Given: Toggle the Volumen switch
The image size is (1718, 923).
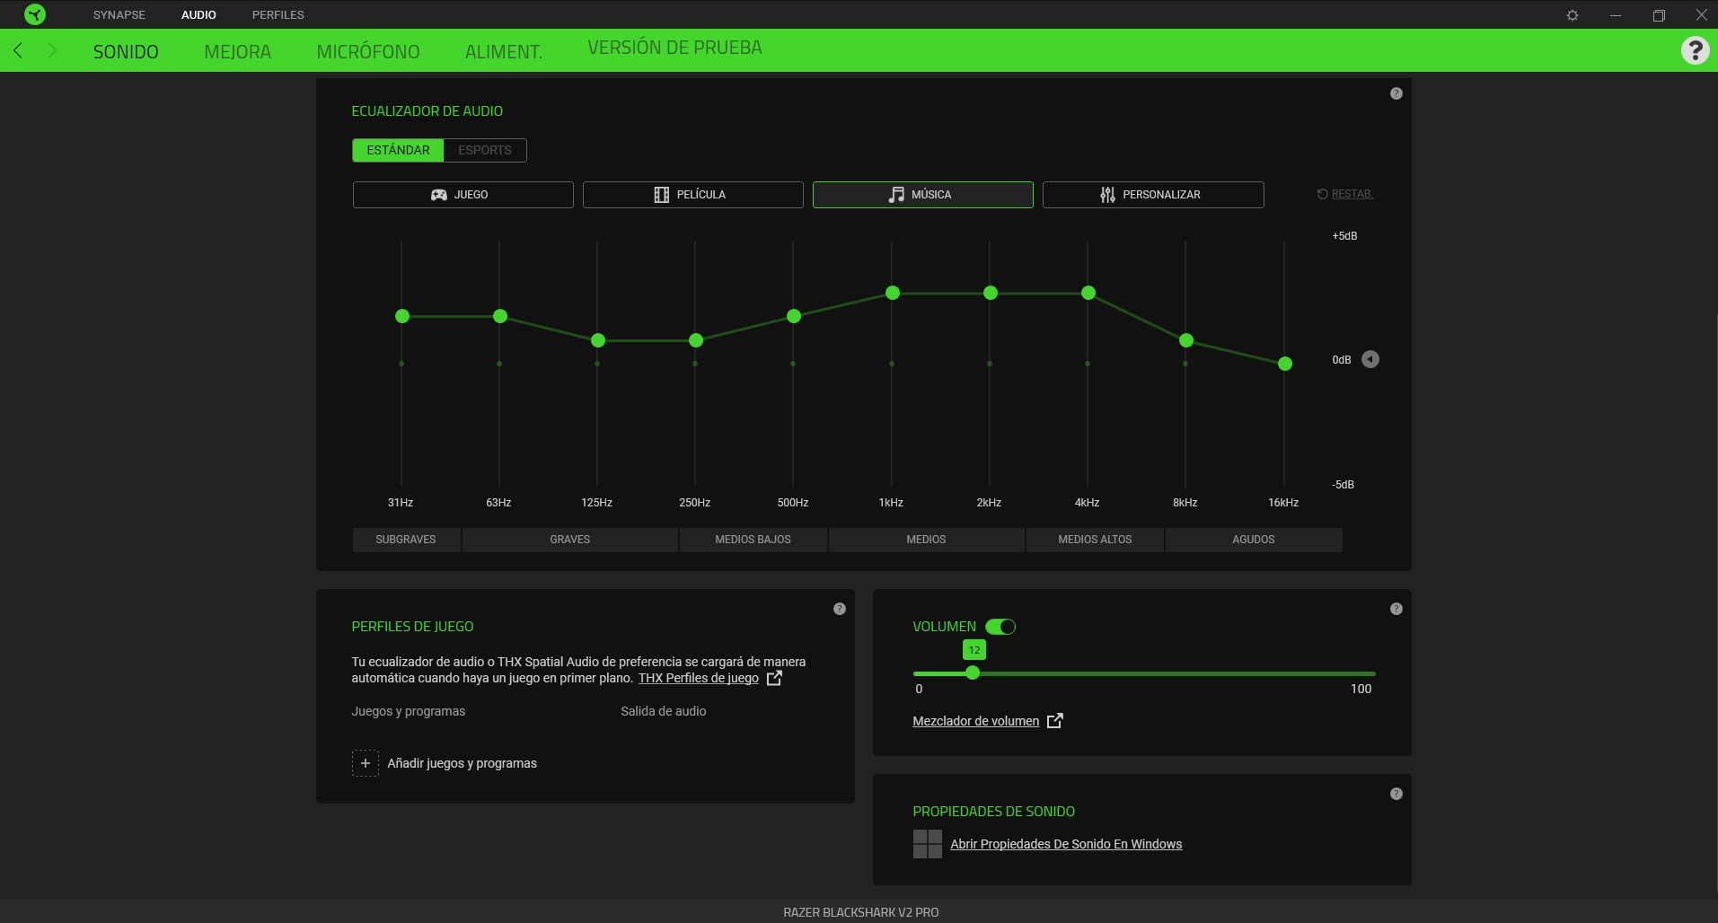Looking at the screenshot, I should (1000, 627).
